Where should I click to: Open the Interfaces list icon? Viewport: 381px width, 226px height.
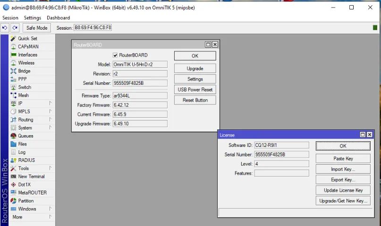click(13, 55)
